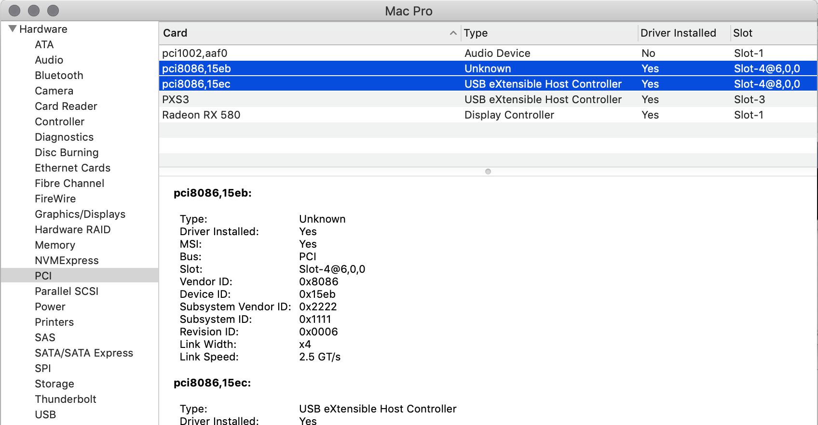Click the Bus value PCI in details
The height and width of the screenshot is (425, 818).
click(x=308, y=257)
